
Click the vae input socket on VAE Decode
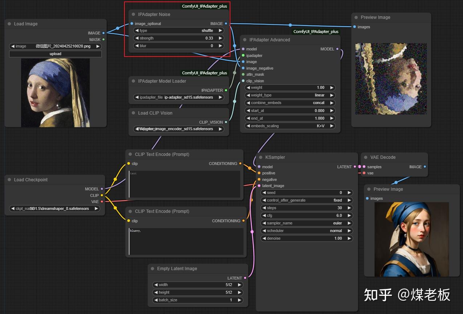pyautogui.click(x=364, y=173)
